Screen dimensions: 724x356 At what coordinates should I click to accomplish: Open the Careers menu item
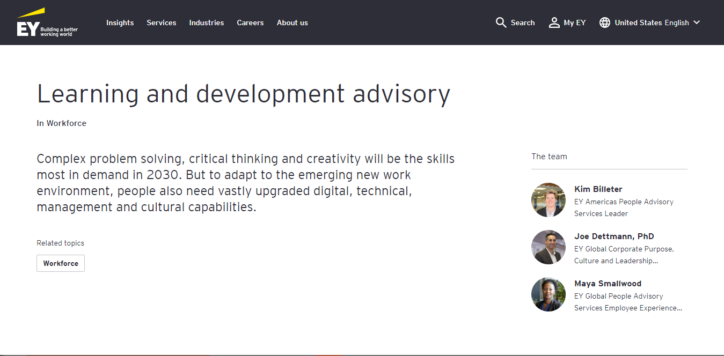coord(250,23)
